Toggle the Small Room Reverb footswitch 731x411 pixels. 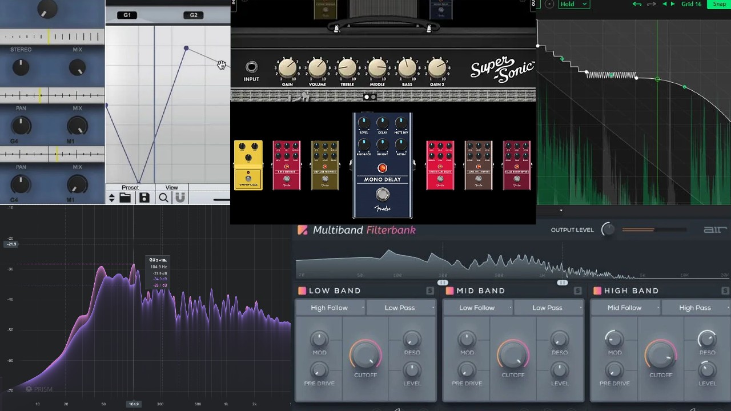click(517, 179)
